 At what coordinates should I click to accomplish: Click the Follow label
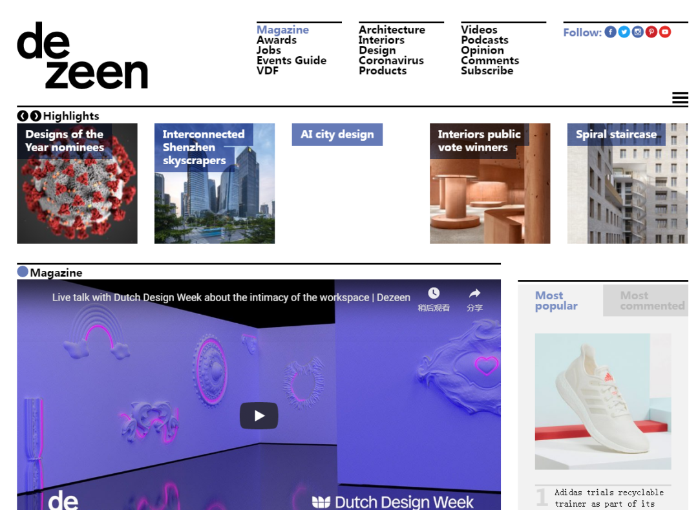coord(582,32)
